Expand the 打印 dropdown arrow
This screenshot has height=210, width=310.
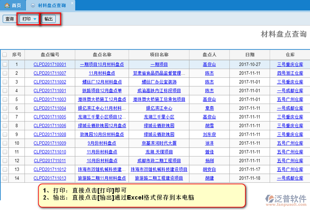35,19
